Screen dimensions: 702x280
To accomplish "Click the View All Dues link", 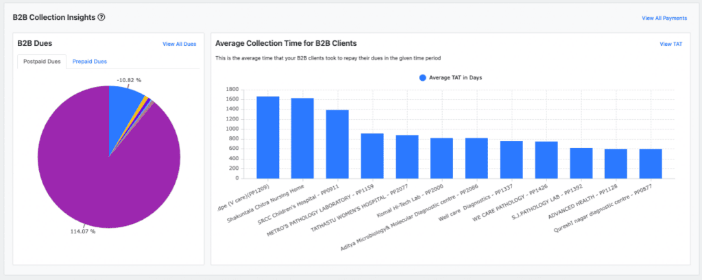I will 179,44.
